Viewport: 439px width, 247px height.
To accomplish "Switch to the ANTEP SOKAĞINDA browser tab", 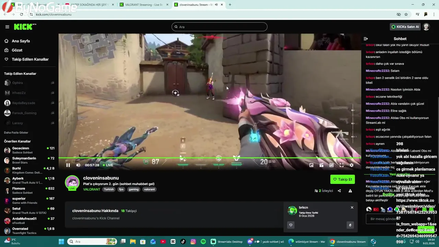I will [89, 5].
